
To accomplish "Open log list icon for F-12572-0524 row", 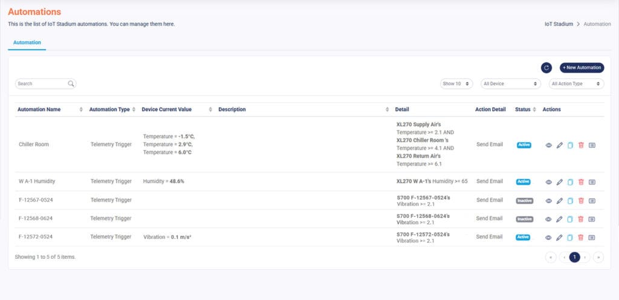I will click(x=592, y=237).
